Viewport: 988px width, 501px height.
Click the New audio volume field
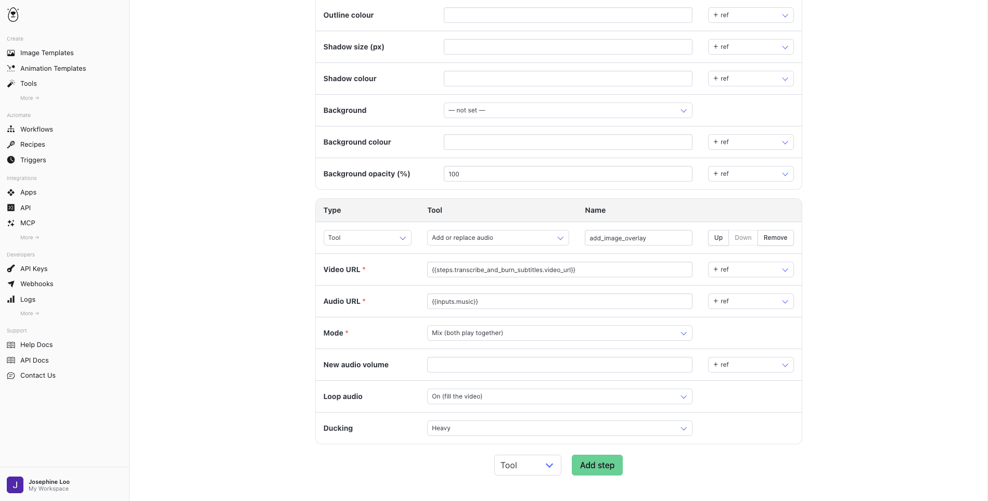(559, 365)
